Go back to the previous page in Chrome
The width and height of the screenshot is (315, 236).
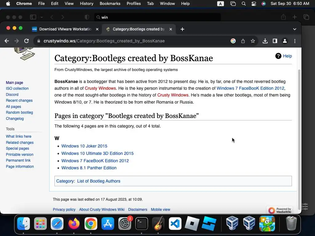pos(7,41)
